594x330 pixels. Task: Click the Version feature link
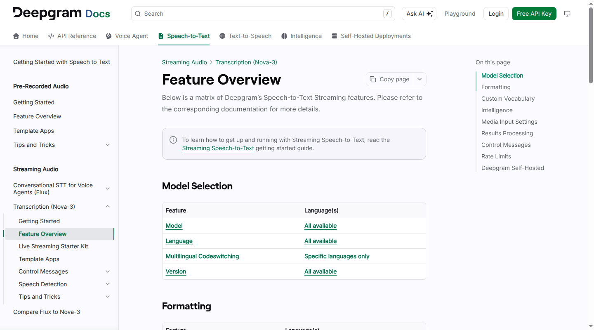[x=176, y=271]
